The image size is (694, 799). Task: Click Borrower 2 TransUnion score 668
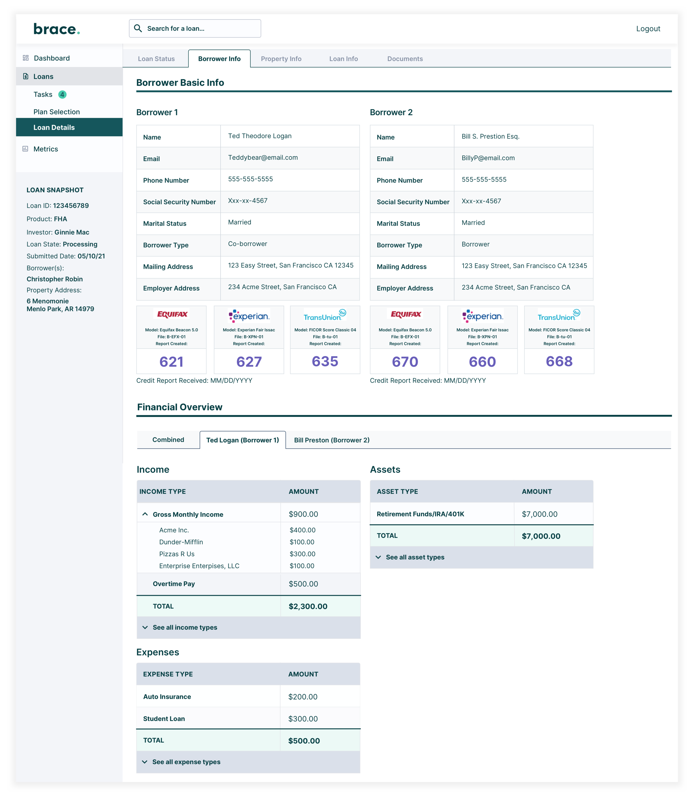[559, 361]
